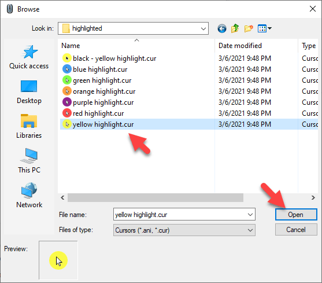Expand the File name history dropdown arrow
Screen dimensions: 322x283
(x=250, y=215)
